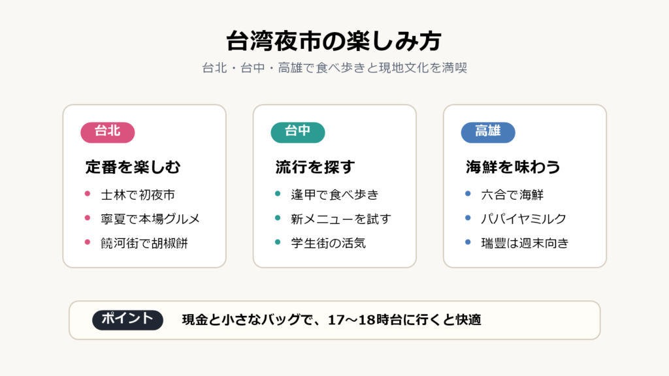This screenshot has height=376, width=669.
Task: Click the subtitle about 台北・台中・高雄
Action: (334, 68)
